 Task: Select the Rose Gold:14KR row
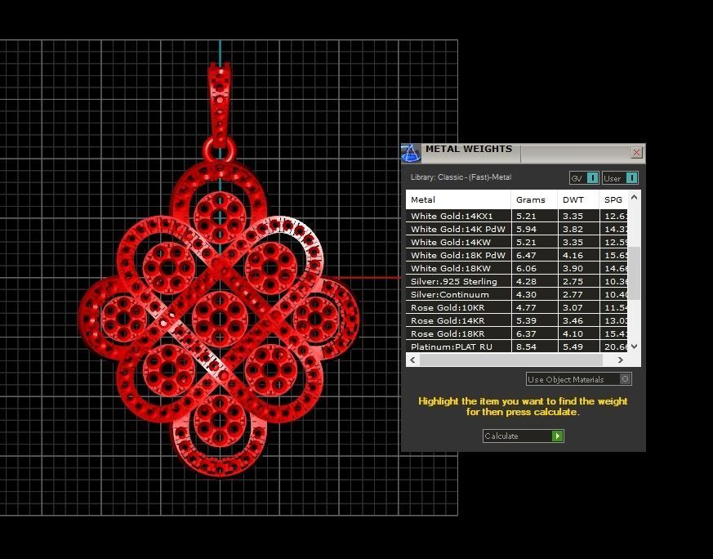517,320
